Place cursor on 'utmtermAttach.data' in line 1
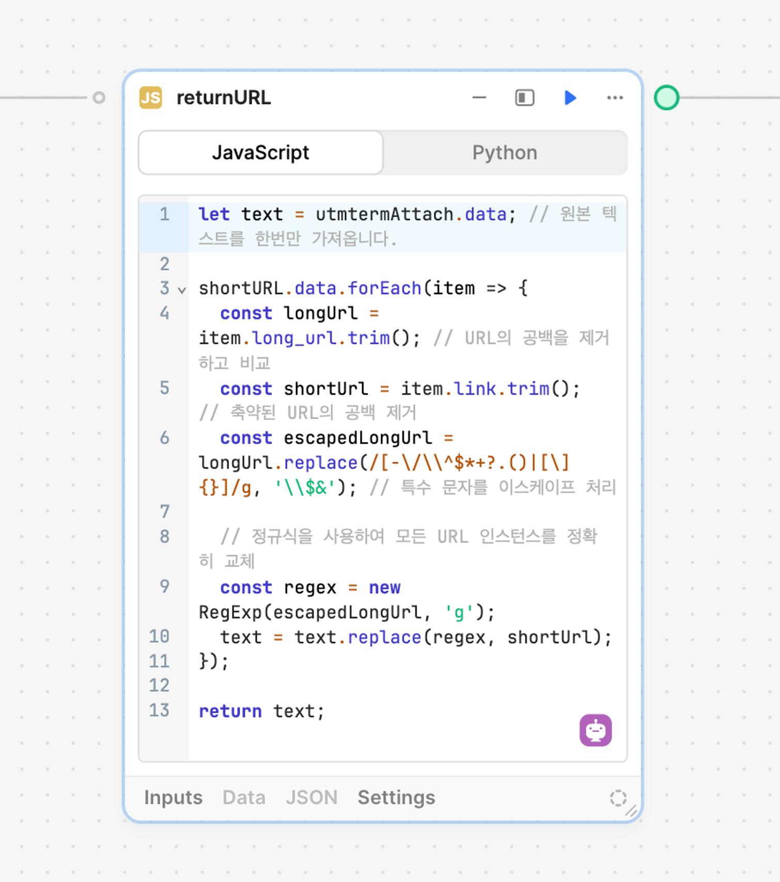This screenshot has width=780, height=882. (411, 214)
